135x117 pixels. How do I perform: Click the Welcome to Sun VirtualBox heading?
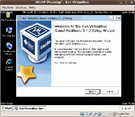click(85, 28)
